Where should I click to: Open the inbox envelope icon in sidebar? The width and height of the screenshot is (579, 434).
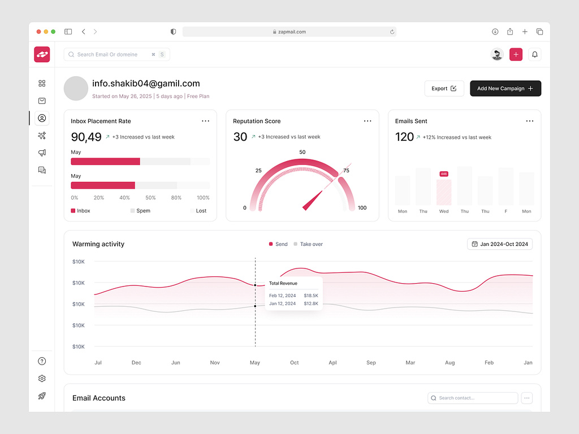(42, 101)
